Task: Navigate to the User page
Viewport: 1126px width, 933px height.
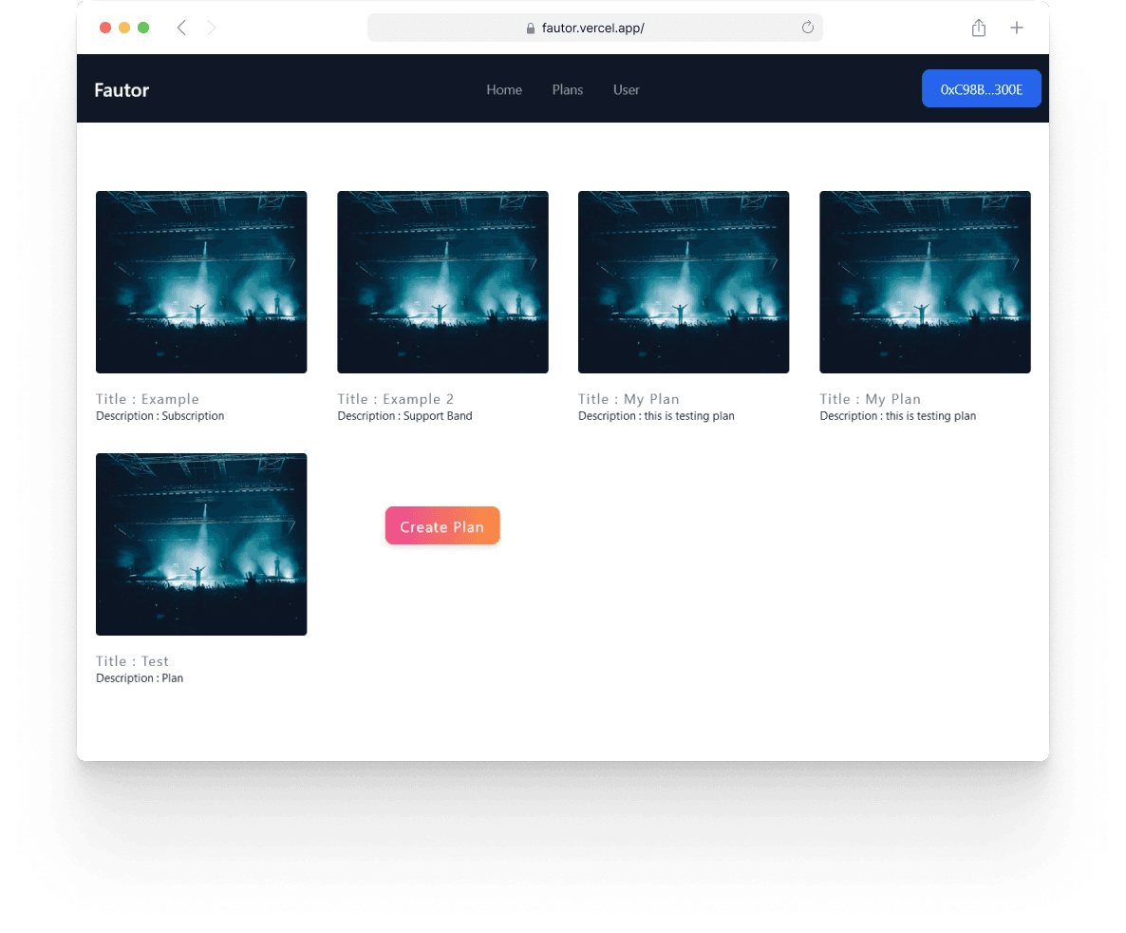Action: [x=627, y=89]
